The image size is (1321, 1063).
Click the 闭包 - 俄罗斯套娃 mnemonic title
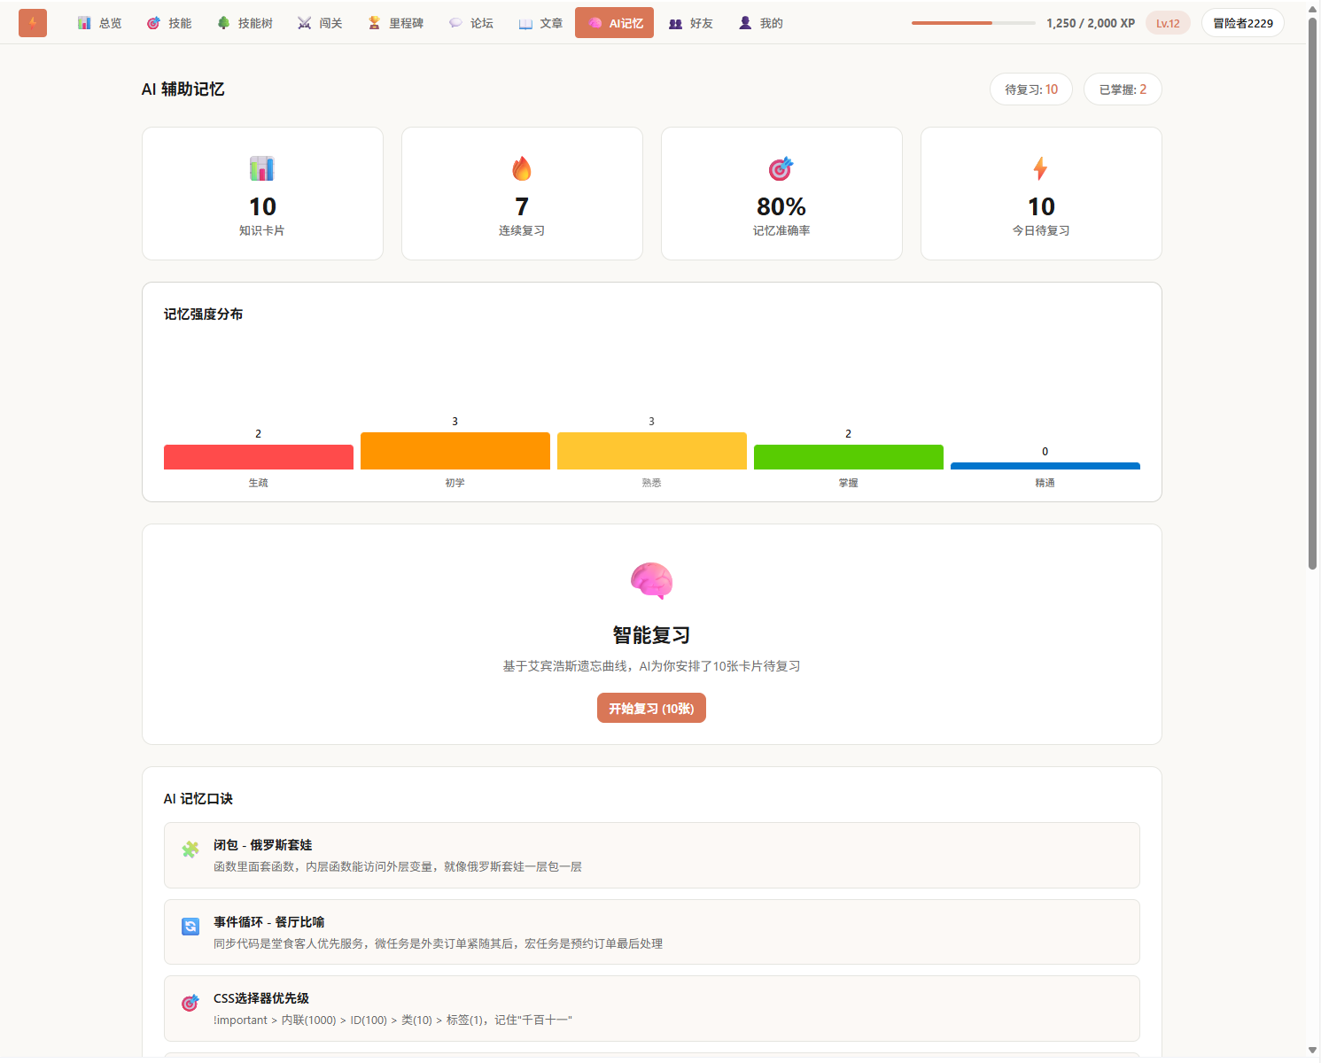point(262,845)
